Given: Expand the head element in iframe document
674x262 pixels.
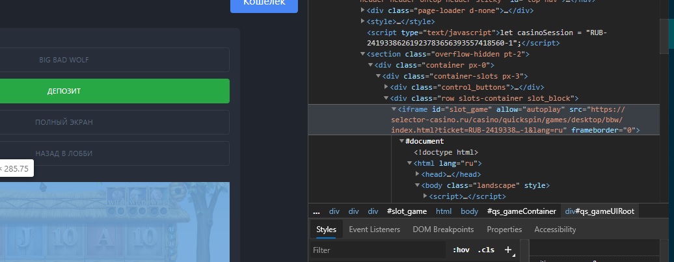Looking at the screenshot, I should 417,174.
